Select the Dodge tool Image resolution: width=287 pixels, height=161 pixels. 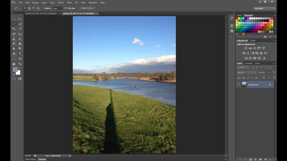pyautogui.click(x=20, y=49)
